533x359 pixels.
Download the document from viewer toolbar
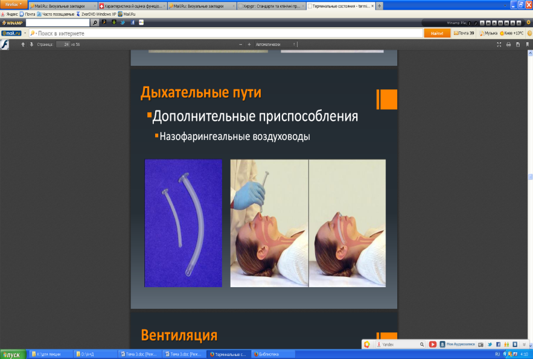click(518, 45)
